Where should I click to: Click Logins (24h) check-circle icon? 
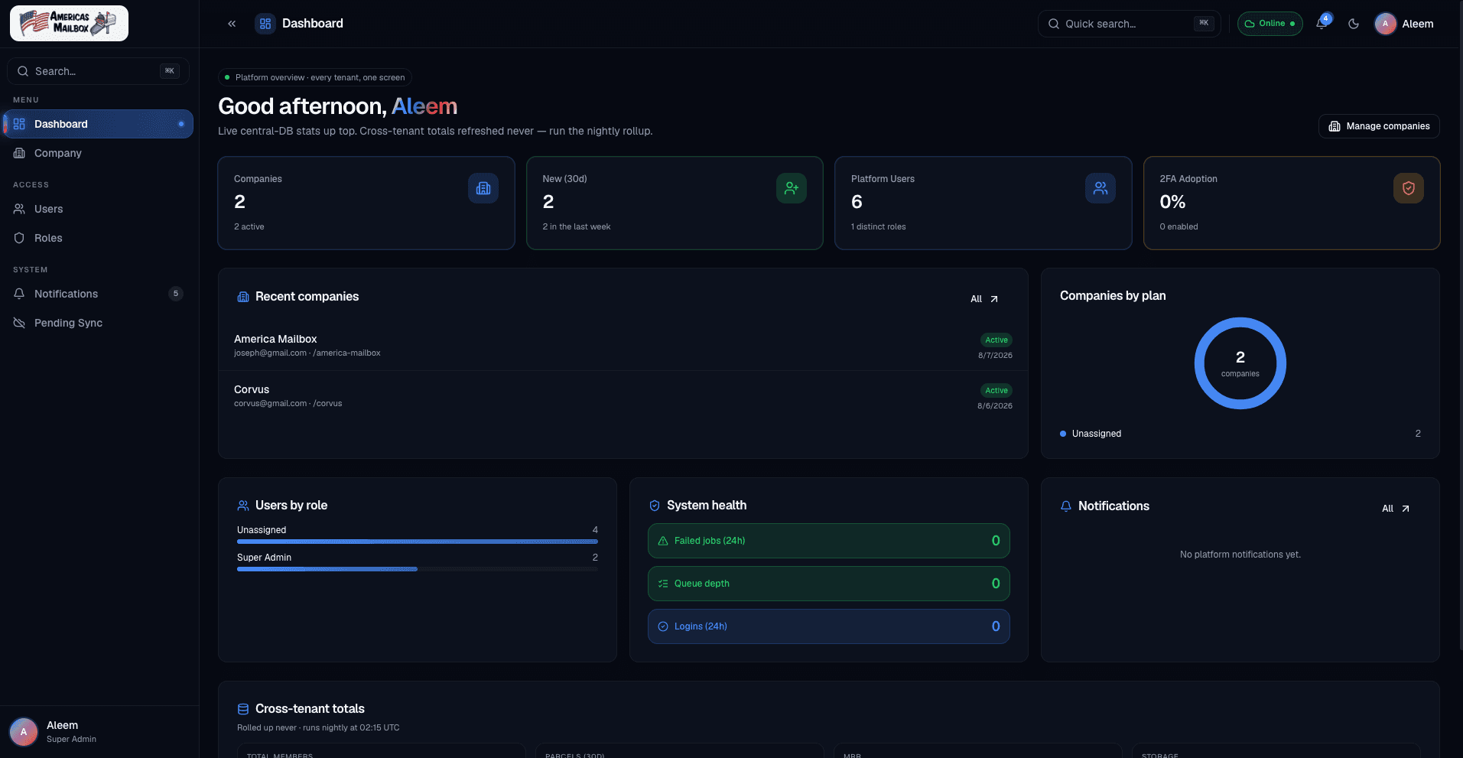pyautogui.click(x=663, y=626)
